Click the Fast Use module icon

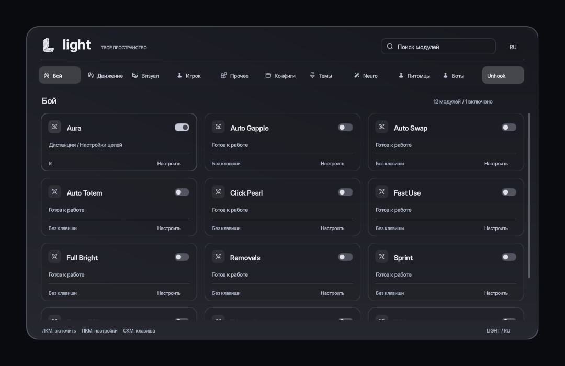pyautogui.click(x=381, y=192)
